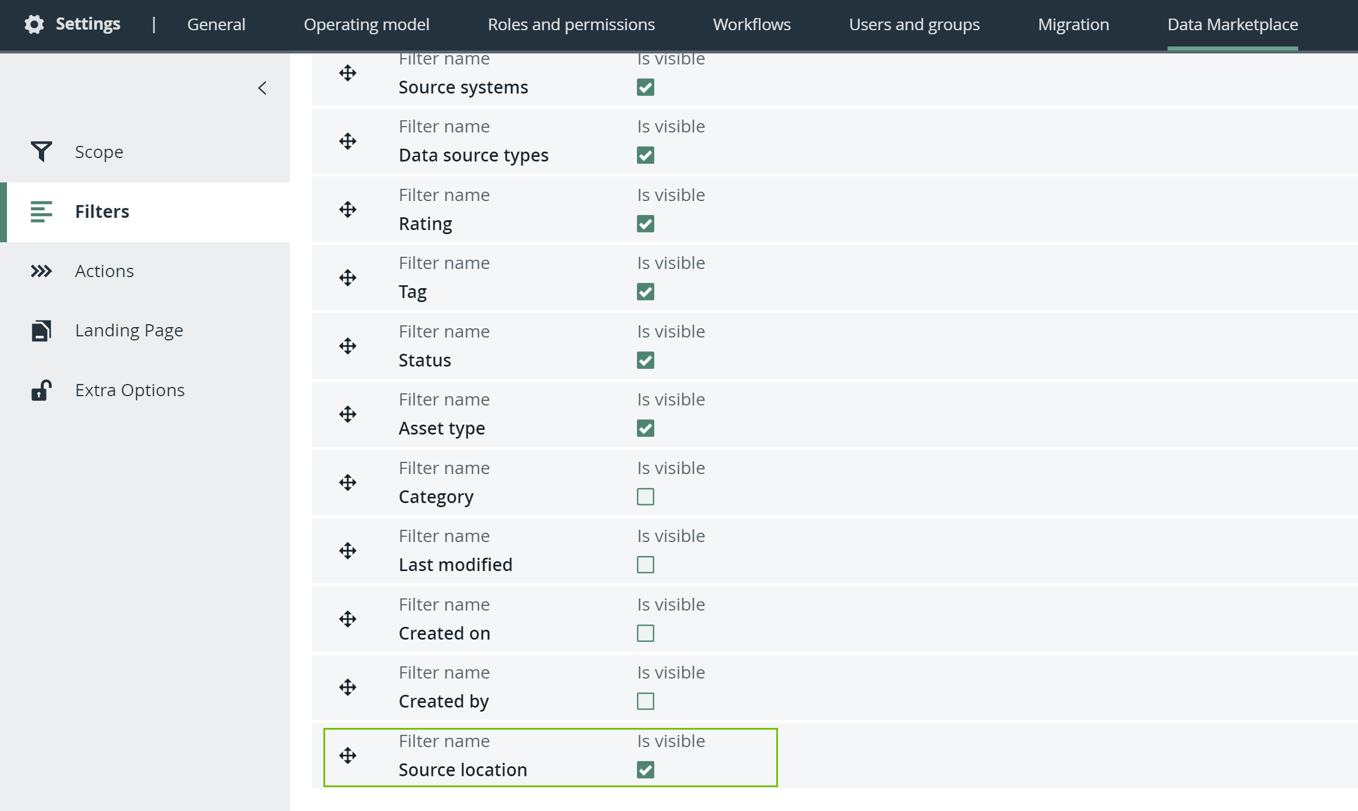Click the drag handle for Source location
Screen dimensions: 1358x811
(348, 755)
